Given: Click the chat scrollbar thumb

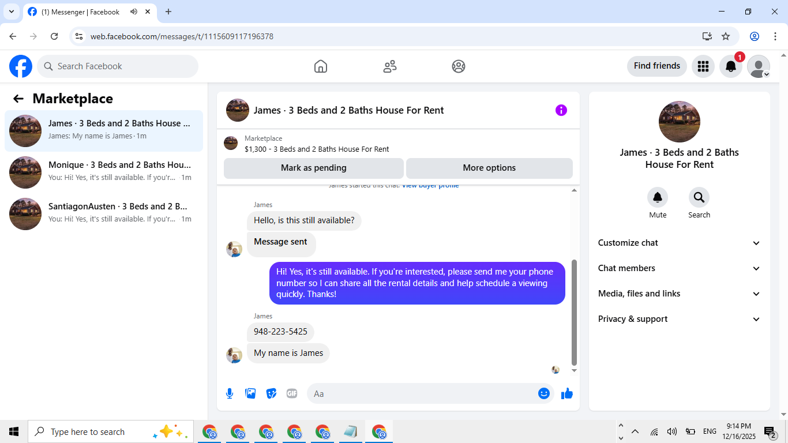Looking at the screenshot, I should (574, 313).
